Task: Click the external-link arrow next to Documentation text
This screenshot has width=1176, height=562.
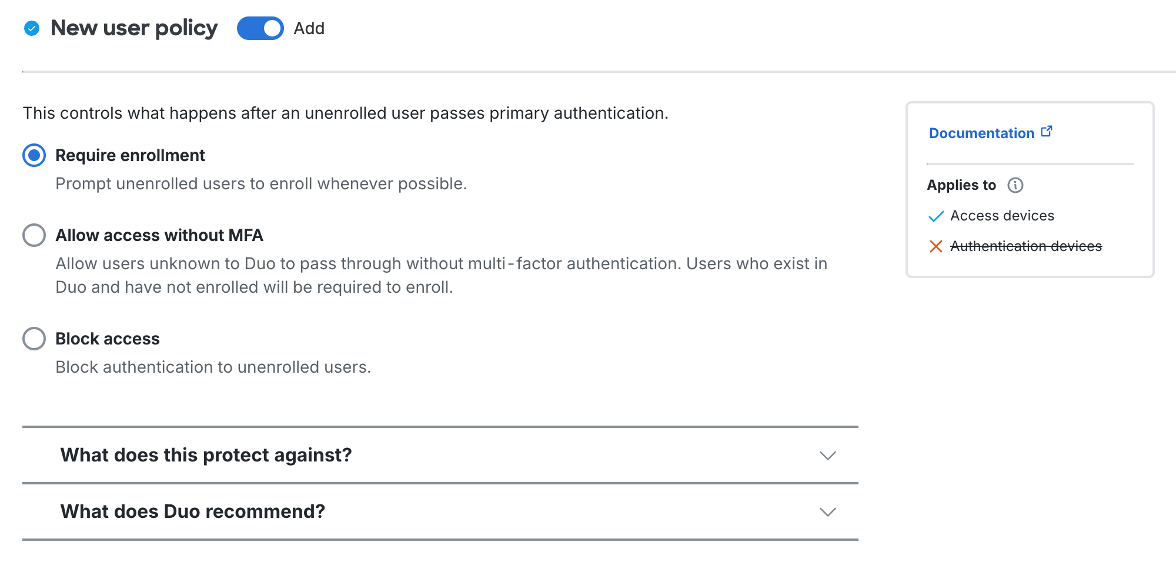Action: (x=1047, y=131)
